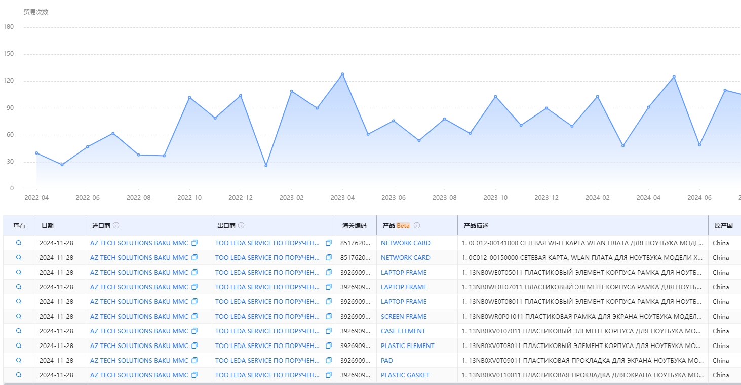Viewport: 741px width, 385px height.
Task: Open TOO LEDA SERVICE exporter in PLASTIC ELEMENT row
Action: coord(267,346)
